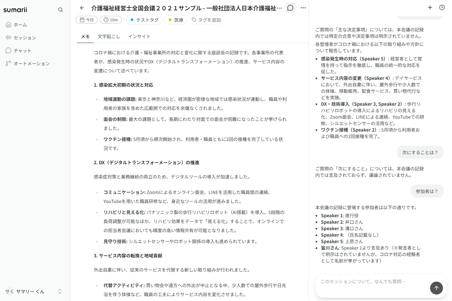
Task: Click the clock icon in 10m chip
Action: pos(106,20)
